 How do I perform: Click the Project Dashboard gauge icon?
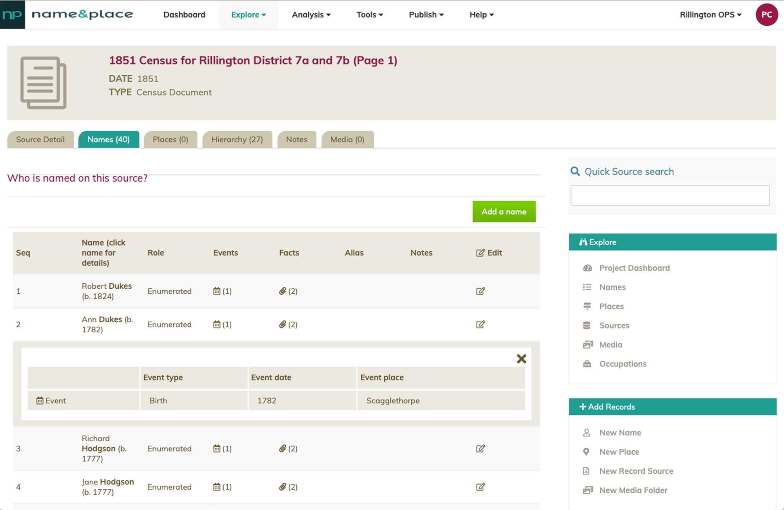[x=587, y=268]
